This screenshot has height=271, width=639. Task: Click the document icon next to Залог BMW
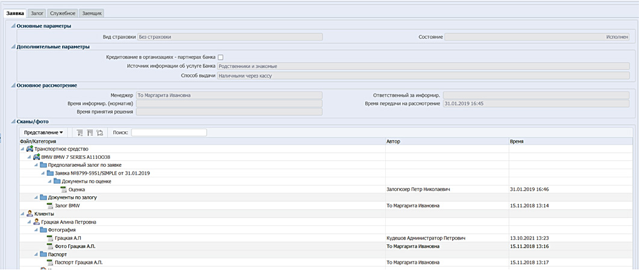click(x=50, y=205)
